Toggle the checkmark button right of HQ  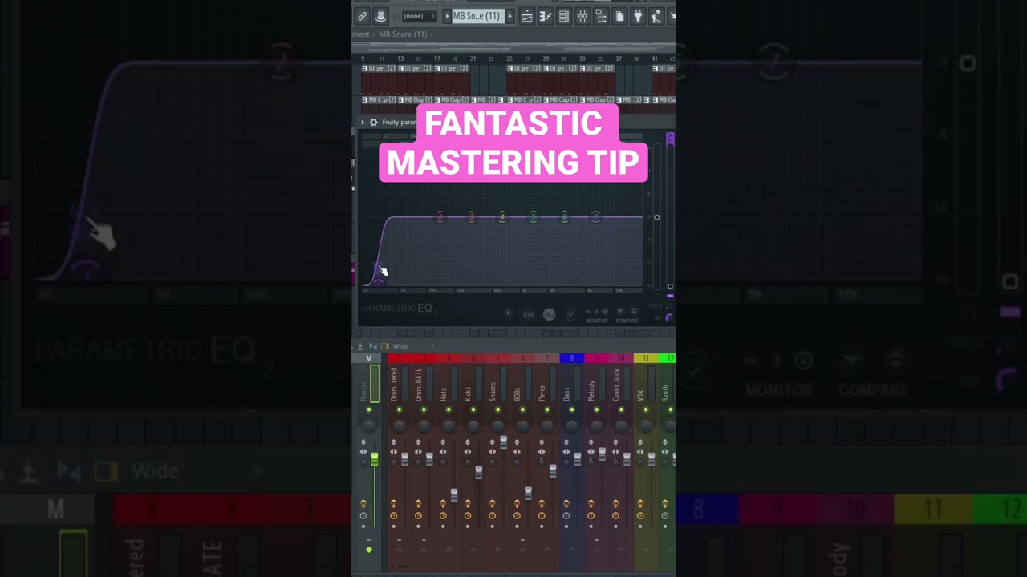(570, 314)
